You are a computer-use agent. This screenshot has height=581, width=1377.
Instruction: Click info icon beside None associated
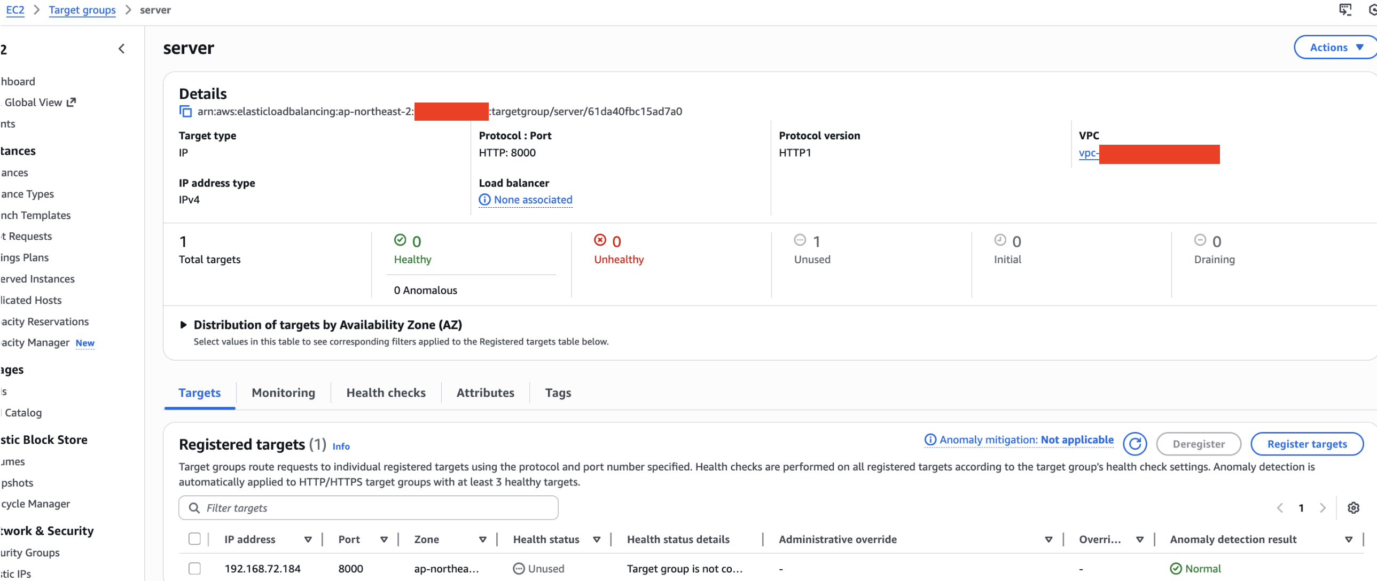point(484,199)
